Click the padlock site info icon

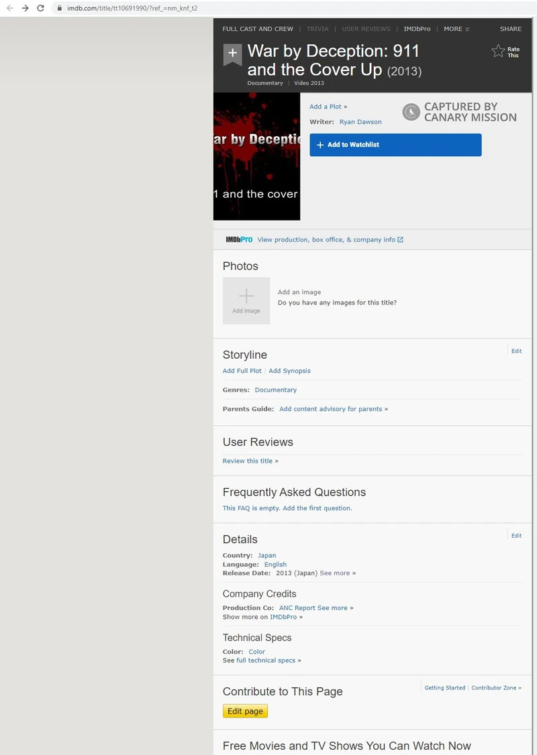(x=60, y=8)
